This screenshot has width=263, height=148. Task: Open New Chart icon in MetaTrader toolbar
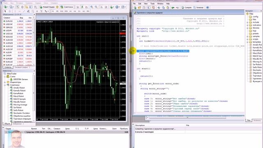tap(6, 7)
